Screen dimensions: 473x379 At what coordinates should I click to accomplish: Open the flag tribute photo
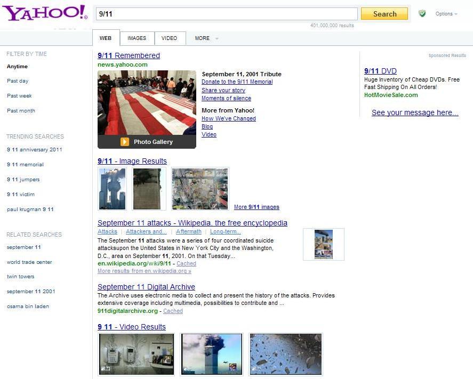click(147, 102)
